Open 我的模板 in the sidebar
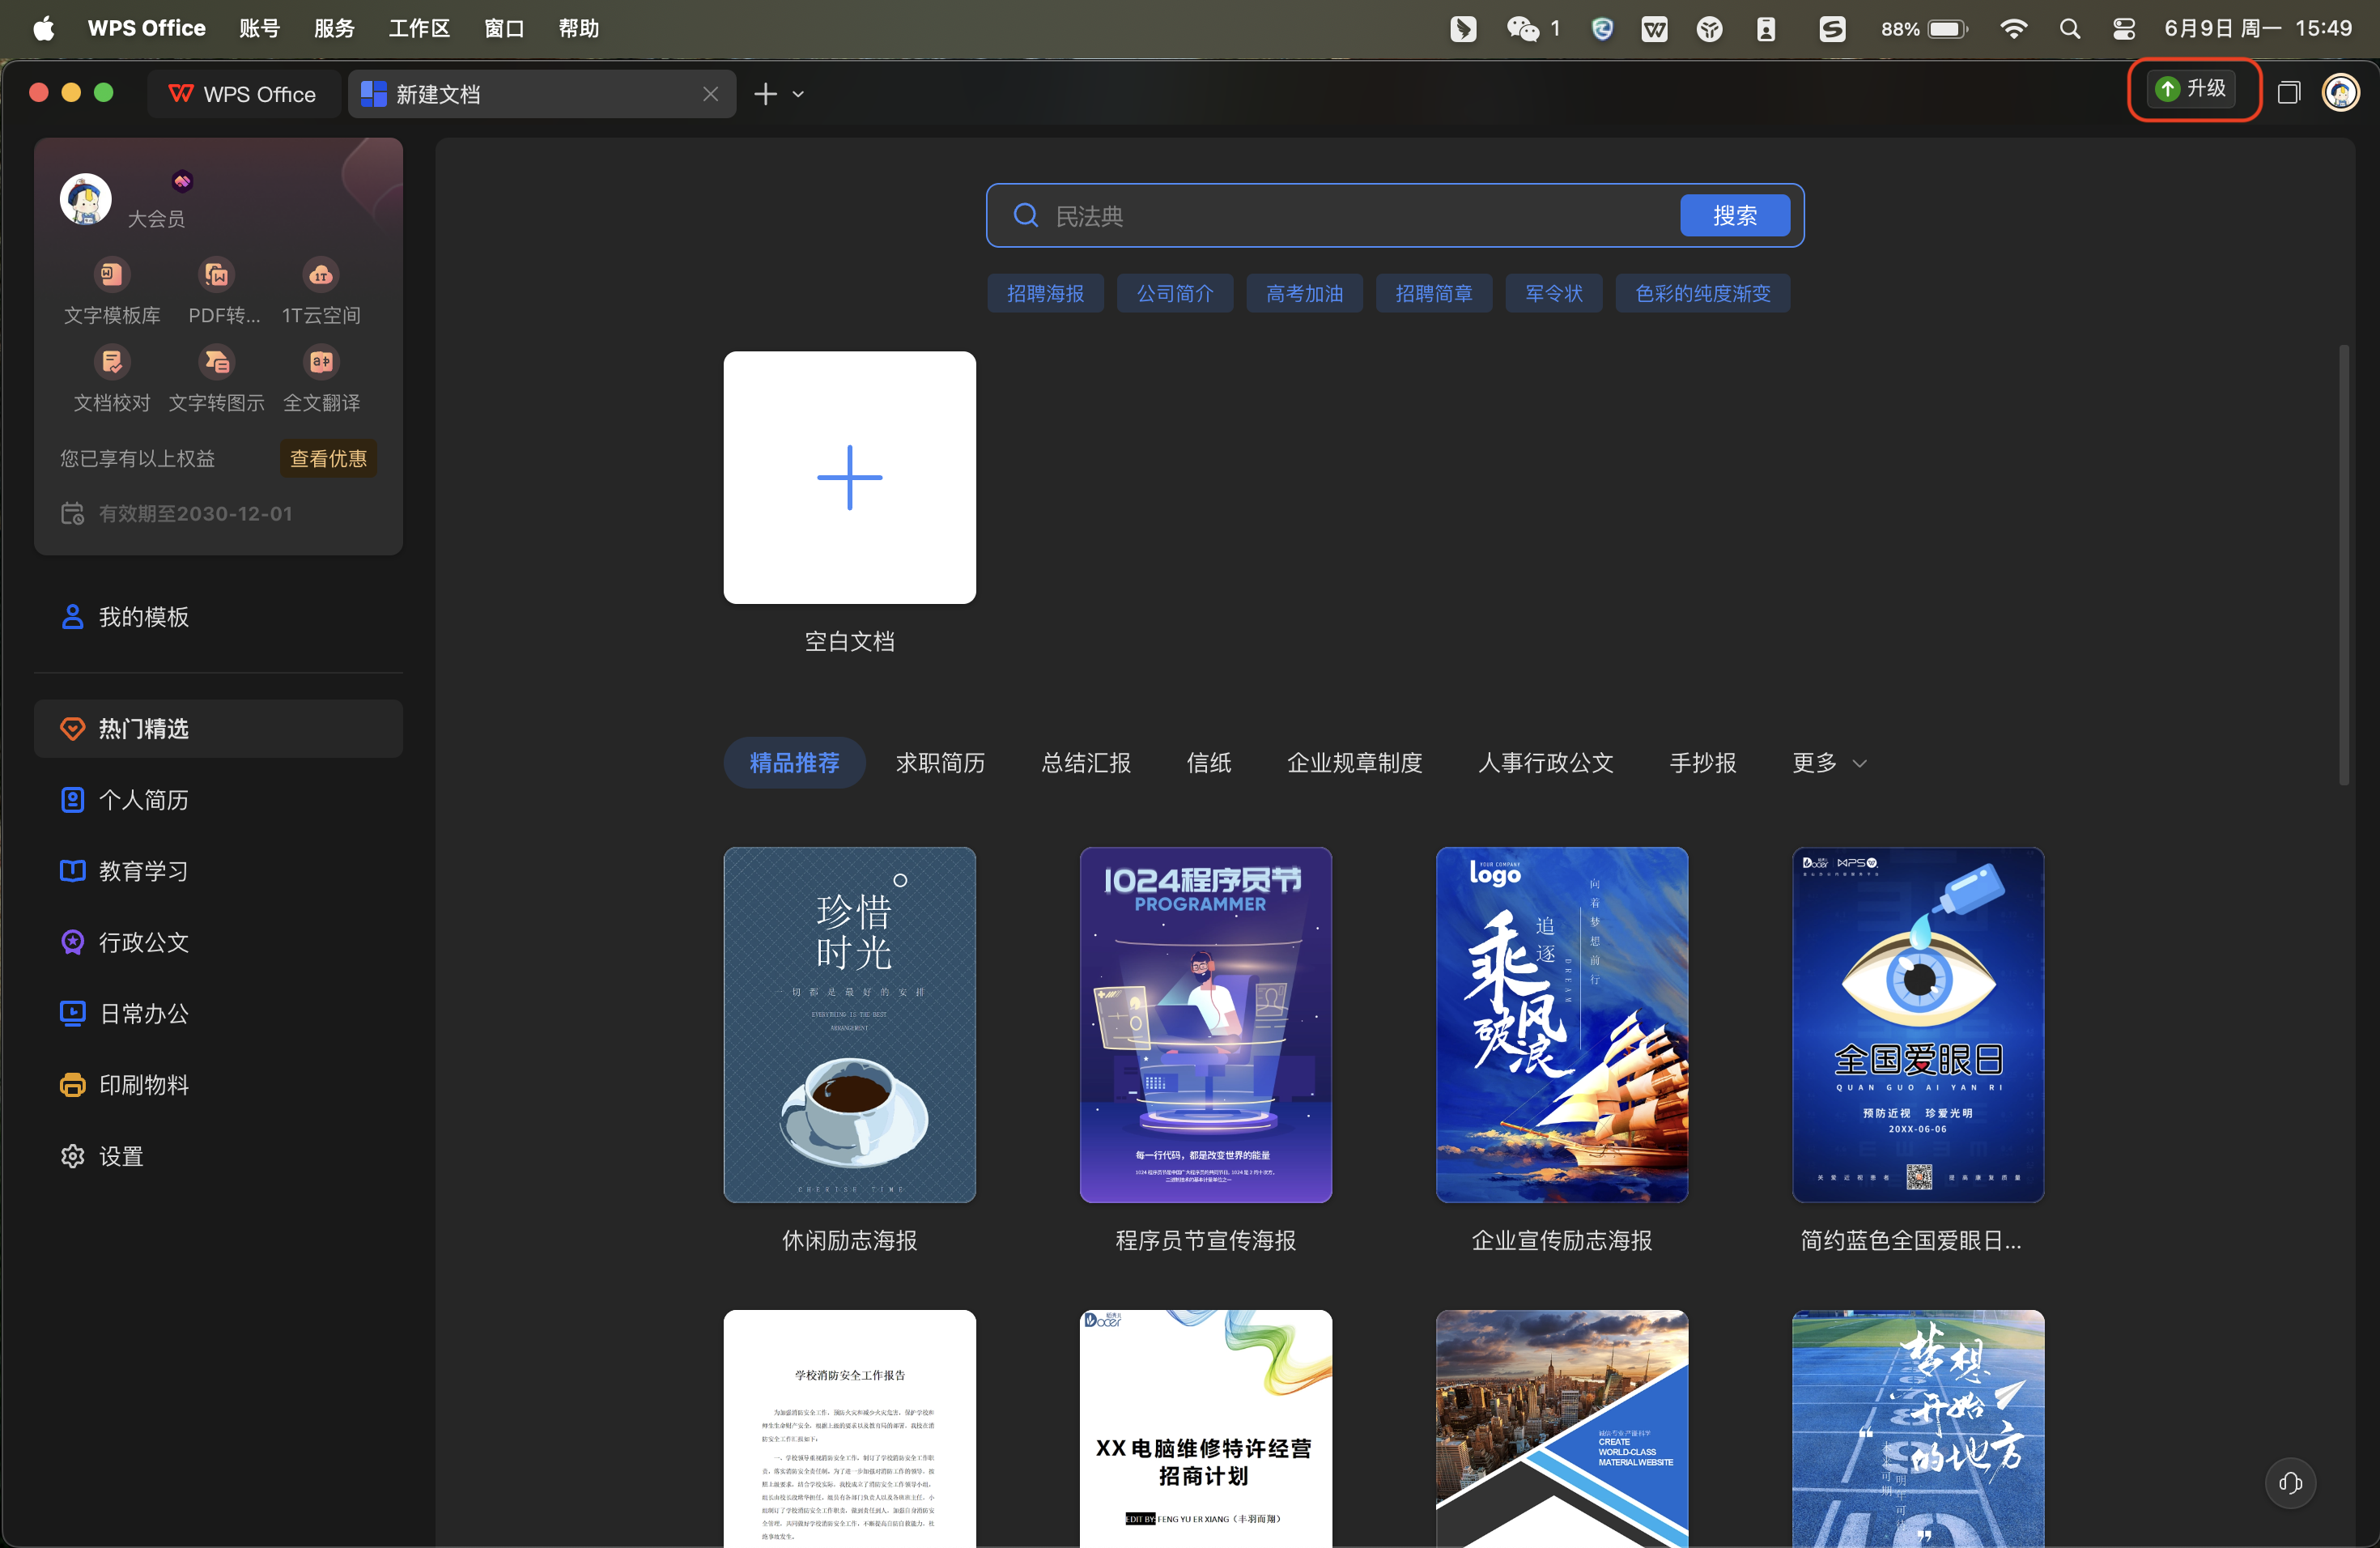 218,617
